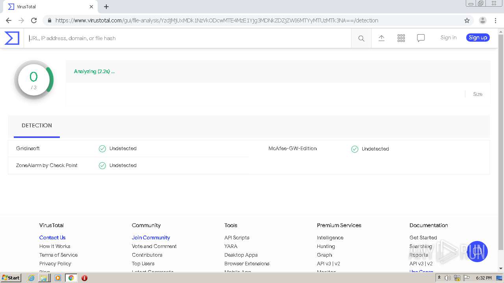
Task: Click the Gridinsoft undetected checkmark icon
Action: 102,149
